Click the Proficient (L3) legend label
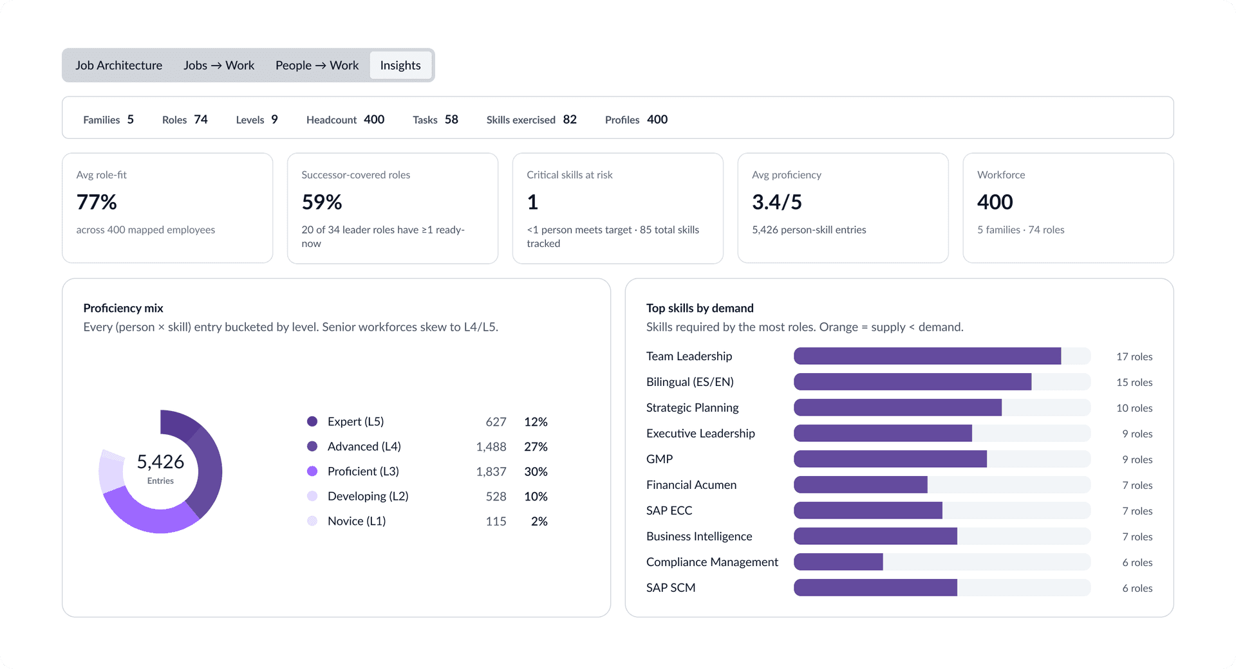The height and width of the screenshot is (669, 1236). pos(363,472)
